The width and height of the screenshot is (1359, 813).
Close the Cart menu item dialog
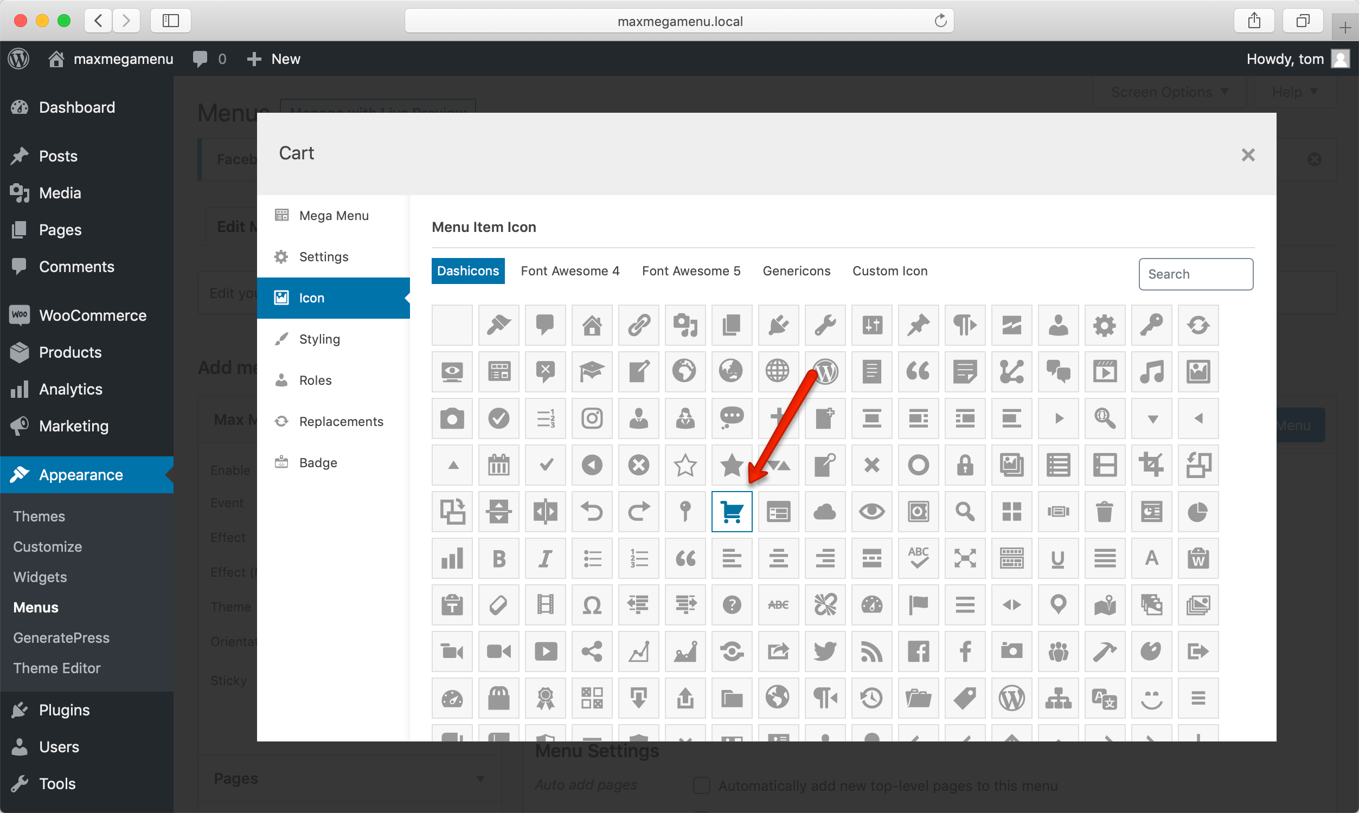pyautogui.click(x=1248, y=155)
